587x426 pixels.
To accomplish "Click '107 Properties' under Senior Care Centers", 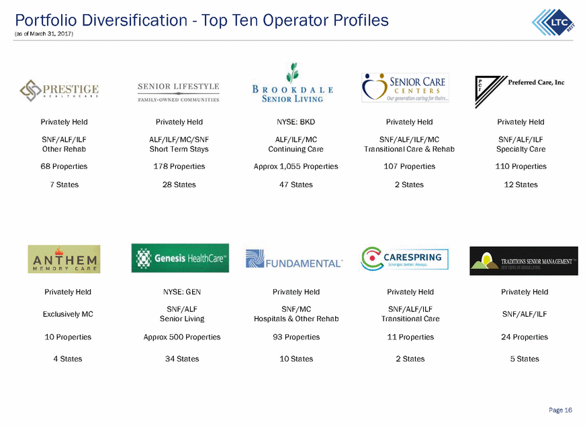I will 410,166.
